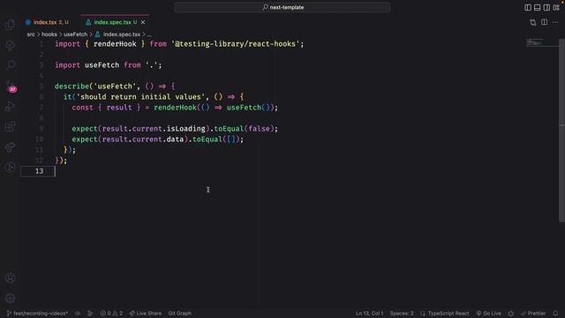This screenshot has height=318, width=565.
Task: Click the next-template command center search box
Action: (282, 7)
